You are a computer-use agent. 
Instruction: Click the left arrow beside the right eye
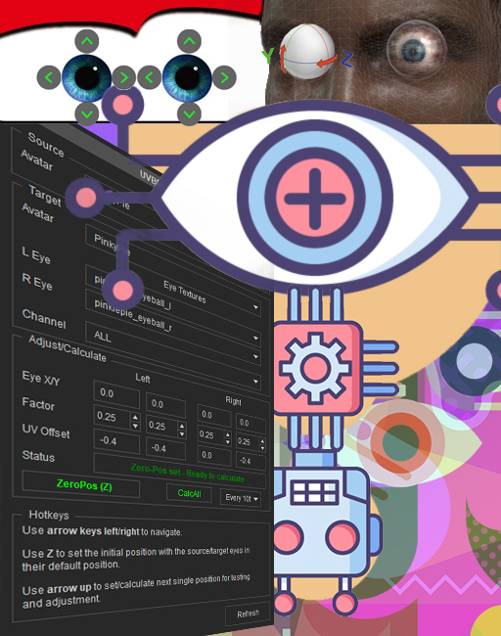150,77
